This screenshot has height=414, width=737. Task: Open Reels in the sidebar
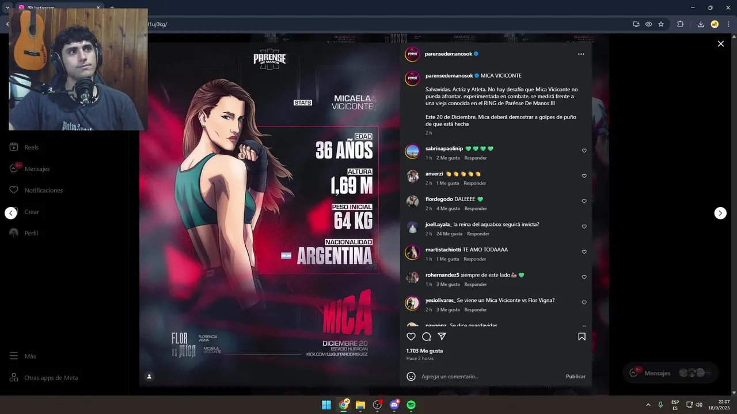pyautogui.click(x=25, y=147)
